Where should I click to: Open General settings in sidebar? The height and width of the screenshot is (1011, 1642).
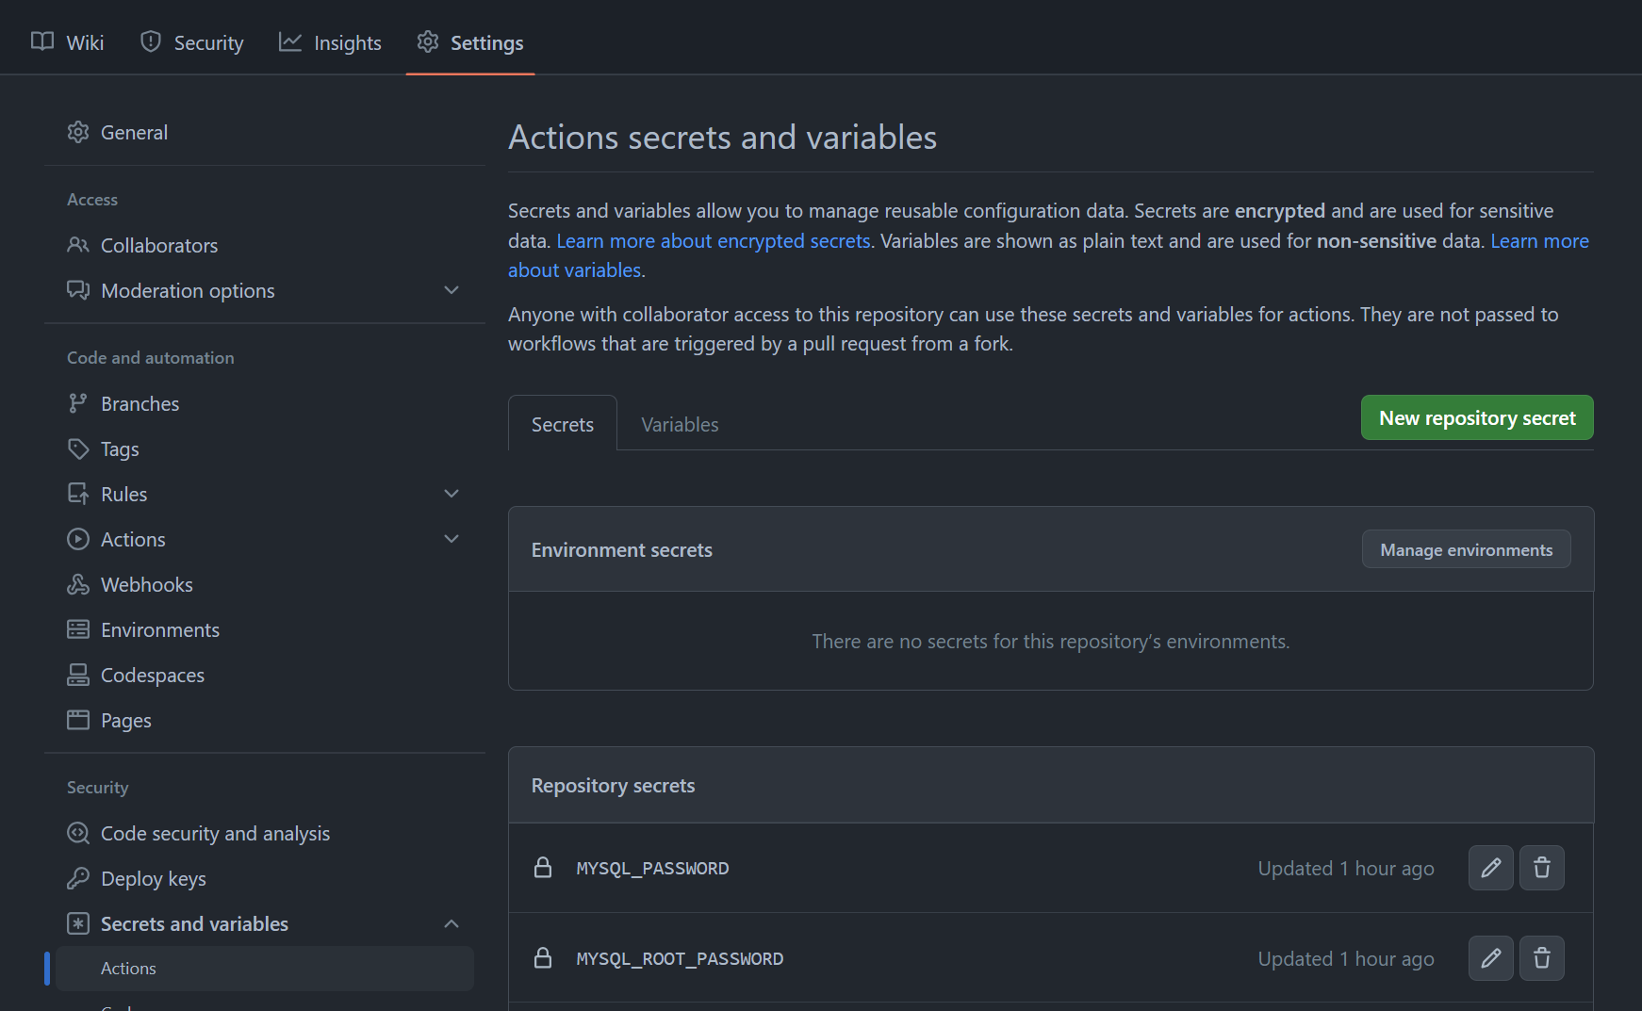click(265, 133)
